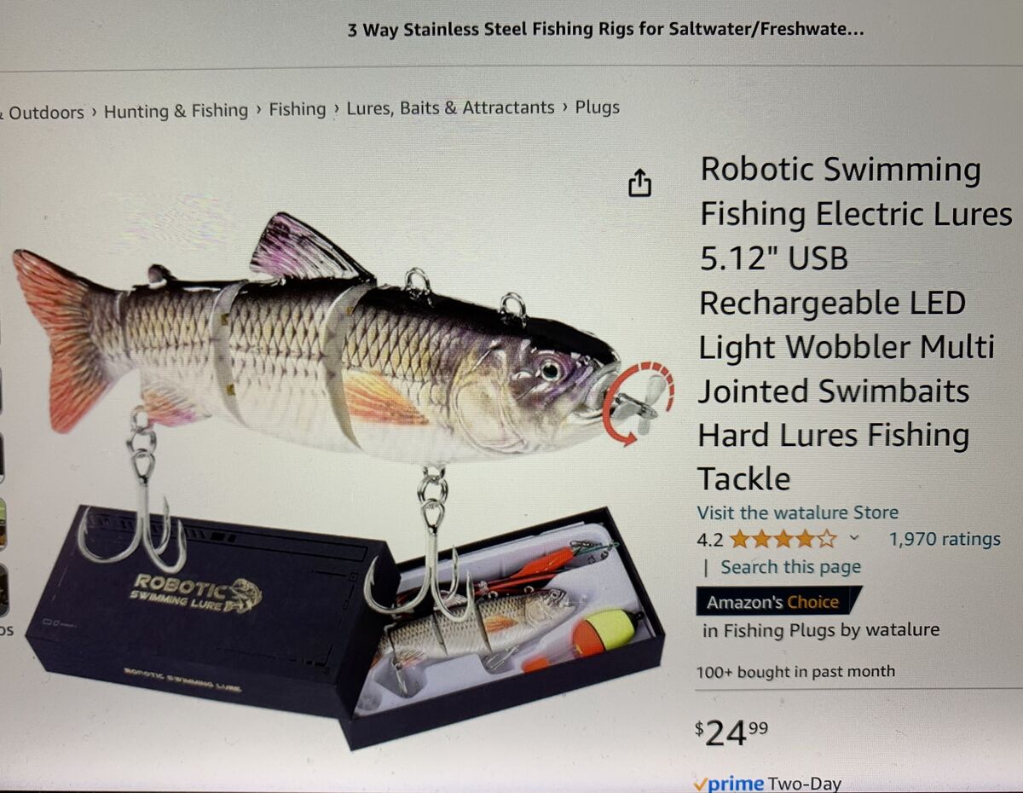
Task: Open the Plugs breadcrumb
Action: coord(598,107)
